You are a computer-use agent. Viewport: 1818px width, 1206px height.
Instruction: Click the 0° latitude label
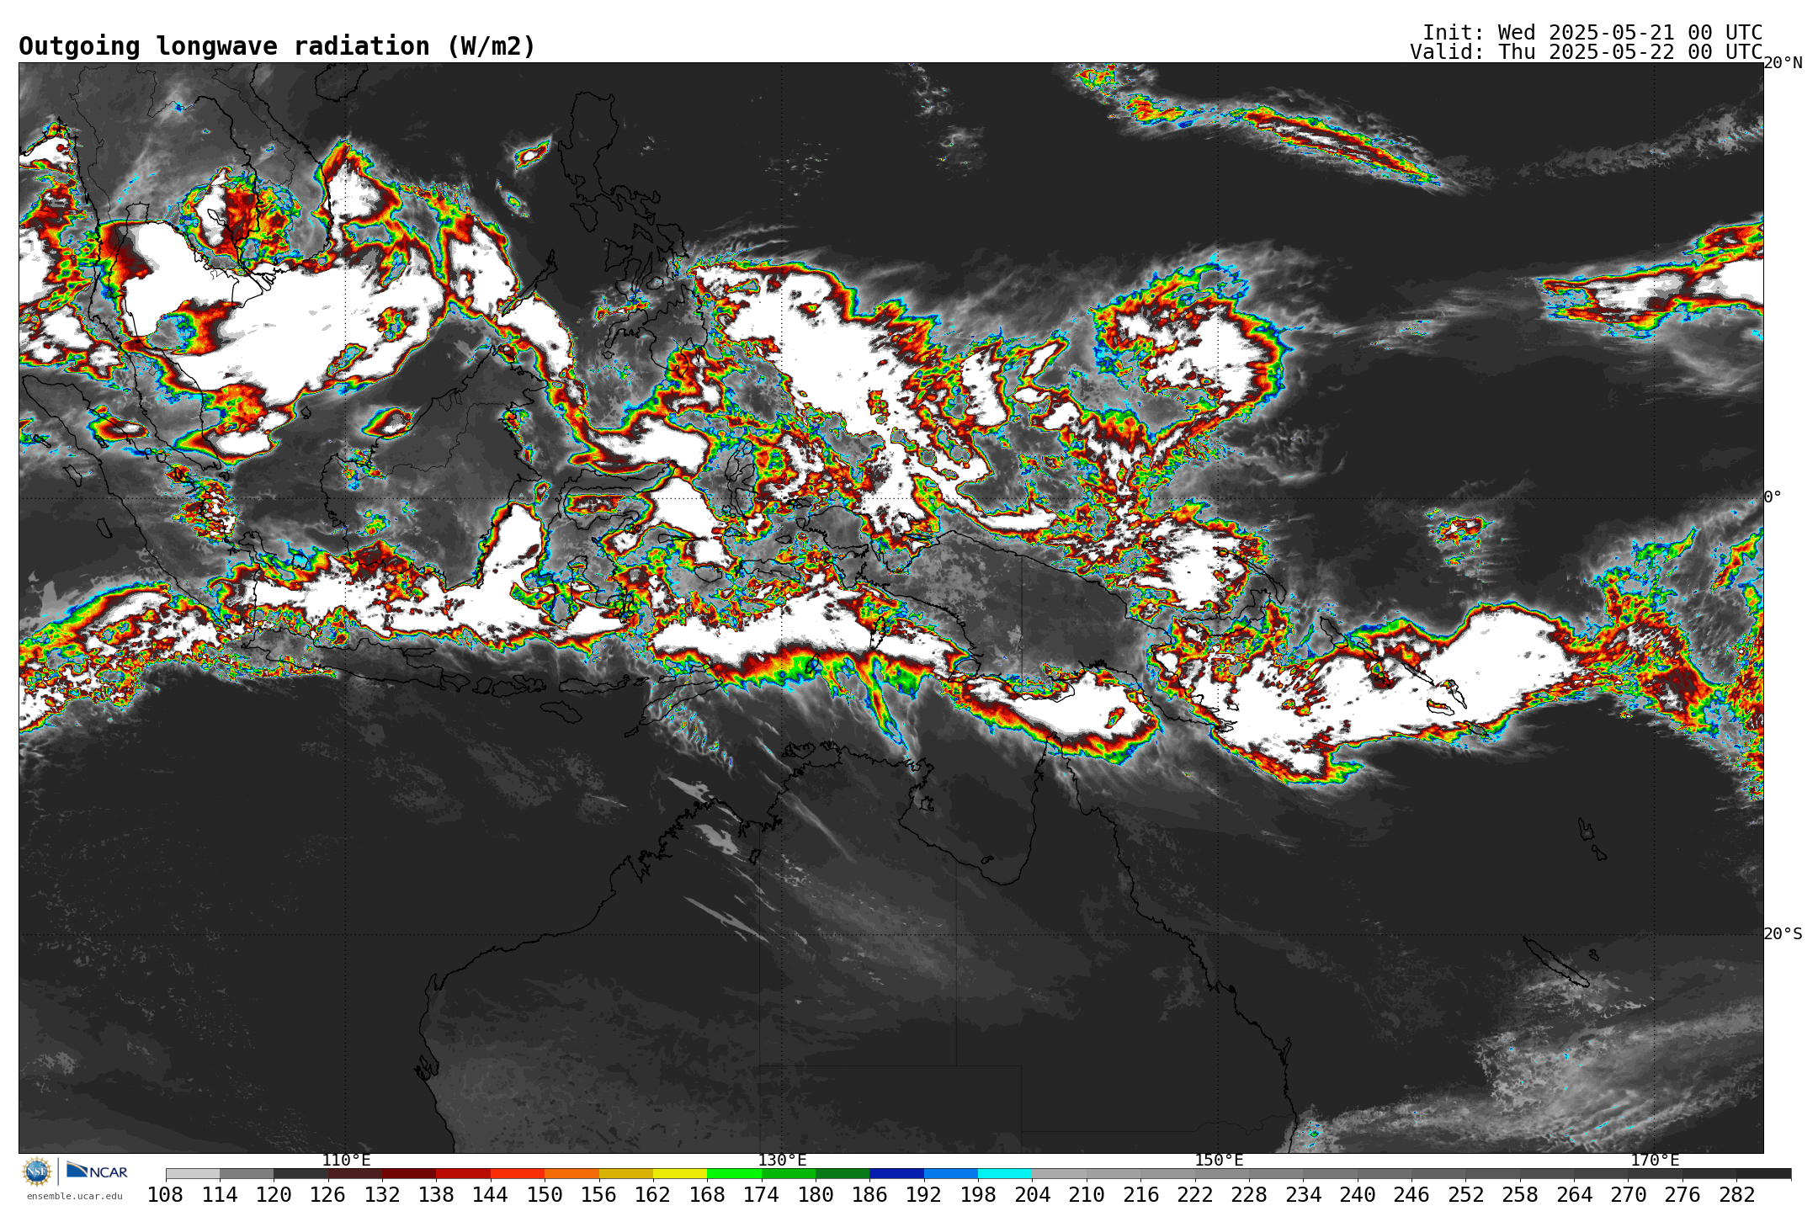click(x=1773, y=497)
